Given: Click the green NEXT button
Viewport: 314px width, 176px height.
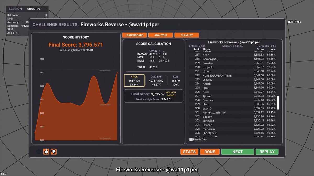Looking at the screenshot, I should pyautogui.click(x=238, y=152).
